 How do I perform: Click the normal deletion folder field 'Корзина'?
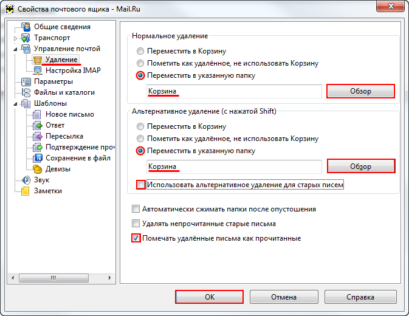pos(234,91)
